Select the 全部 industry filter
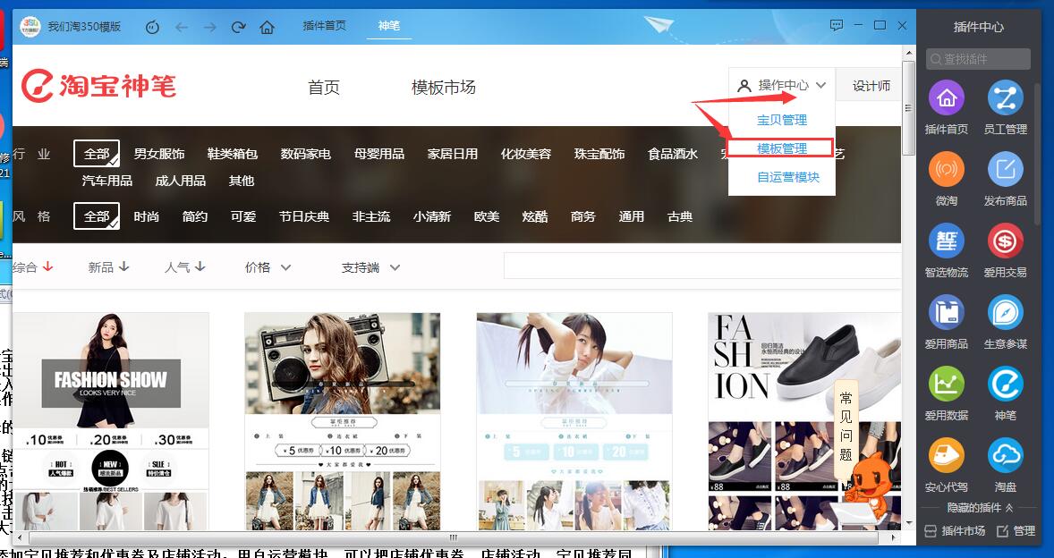The image size is (1054, 558). (97, 154)
